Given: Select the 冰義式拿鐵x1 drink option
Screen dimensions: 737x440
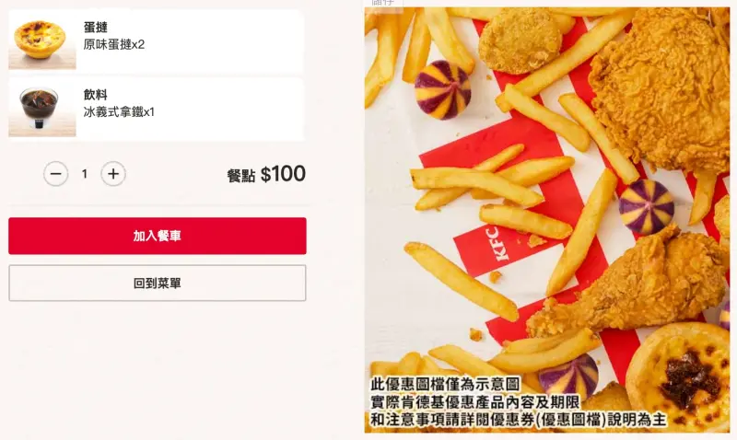Looking at the screenshot, I should (119, 112).
